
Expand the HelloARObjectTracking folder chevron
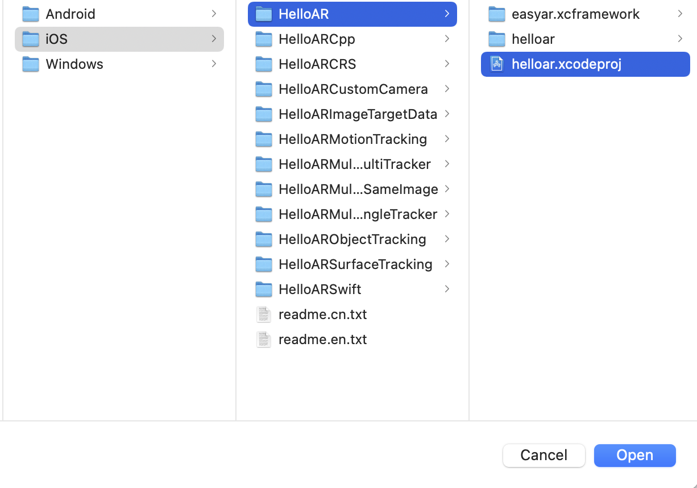coord(447,239)
